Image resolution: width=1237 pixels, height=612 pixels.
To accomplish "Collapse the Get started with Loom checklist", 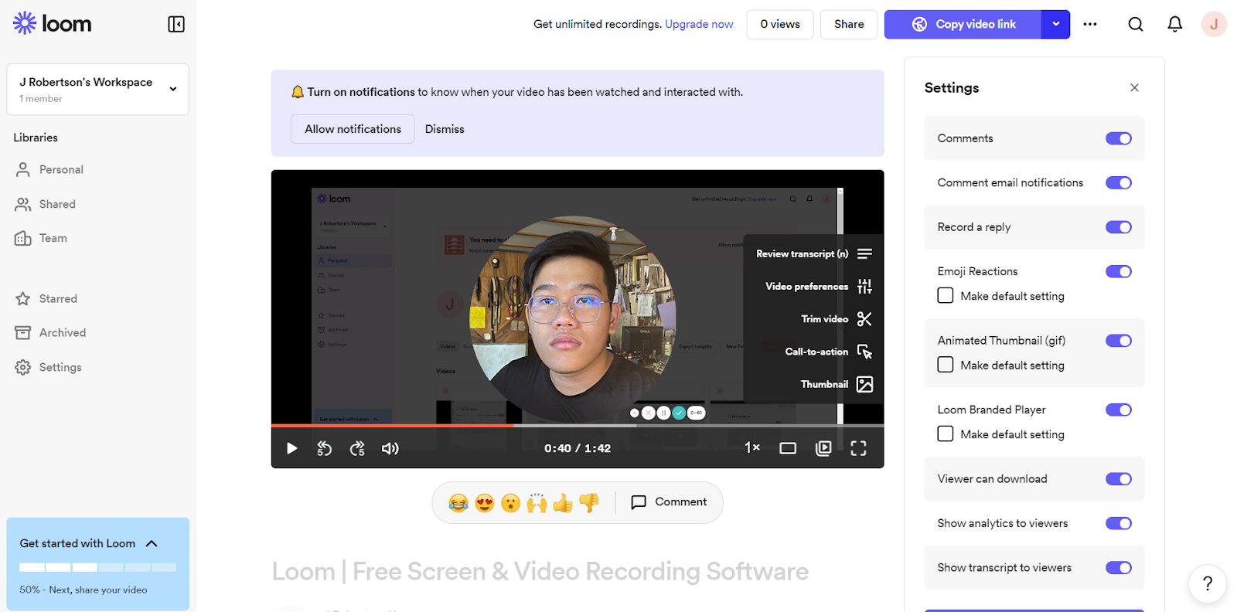I will (152, 543).
